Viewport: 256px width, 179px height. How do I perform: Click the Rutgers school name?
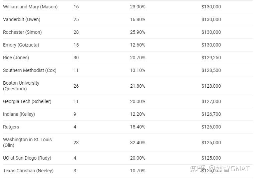coord(11,127)
